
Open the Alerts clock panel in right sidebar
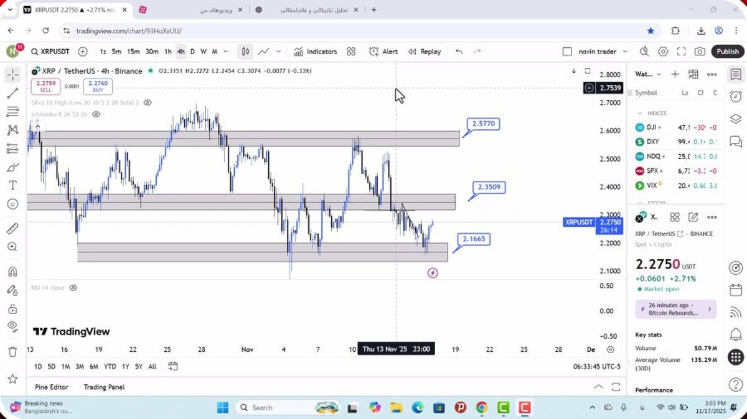click(735, 96)
